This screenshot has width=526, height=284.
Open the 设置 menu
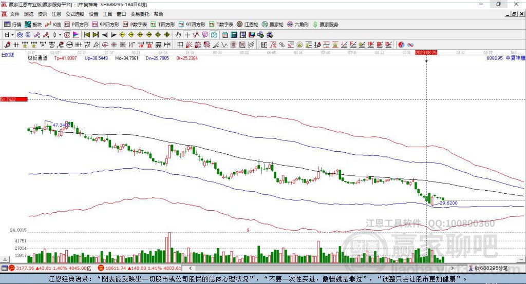click(x=93, y=14)
